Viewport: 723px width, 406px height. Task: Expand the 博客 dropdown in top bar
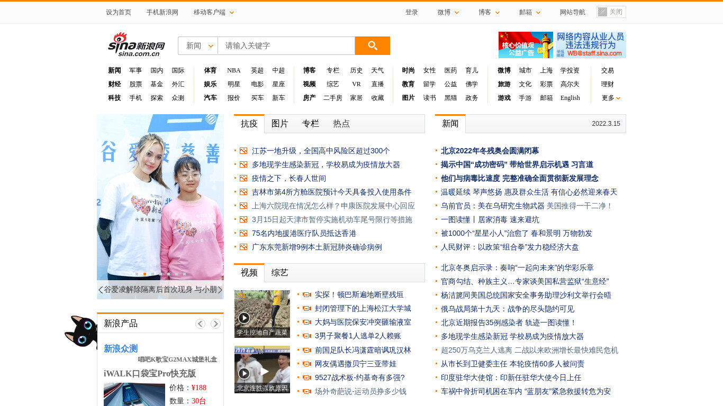(489, 12)
